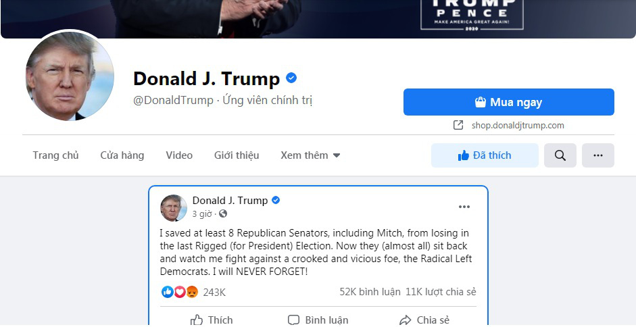Screen dimensions: 636x327
Task: Click the globe public-privacy icon on post
Action: coord(223,213)
